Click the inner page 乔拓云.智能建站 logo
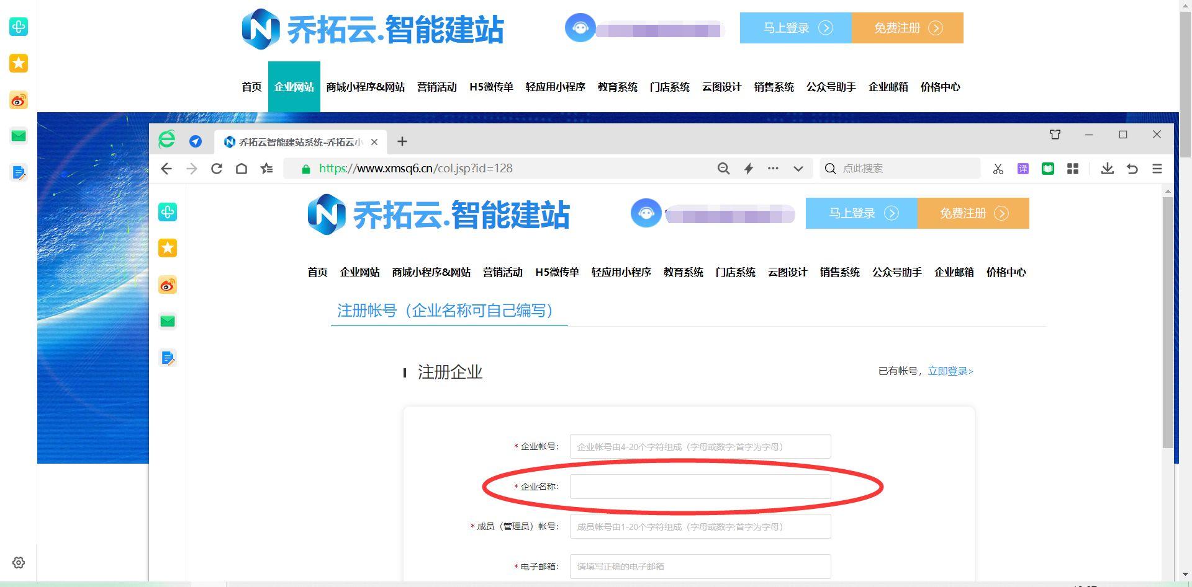Screen dimensions: 1192x587 pyautogui.click(x=438, y=214)
